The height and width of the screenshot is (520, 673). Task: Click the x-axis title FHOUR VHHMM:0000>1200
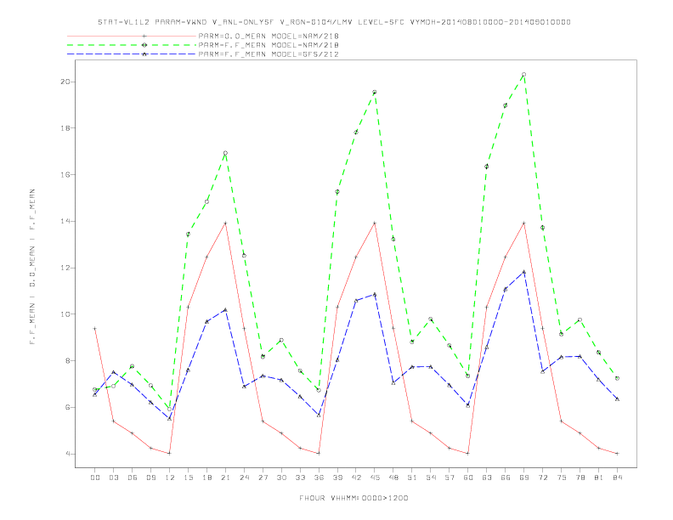point(353,498)
